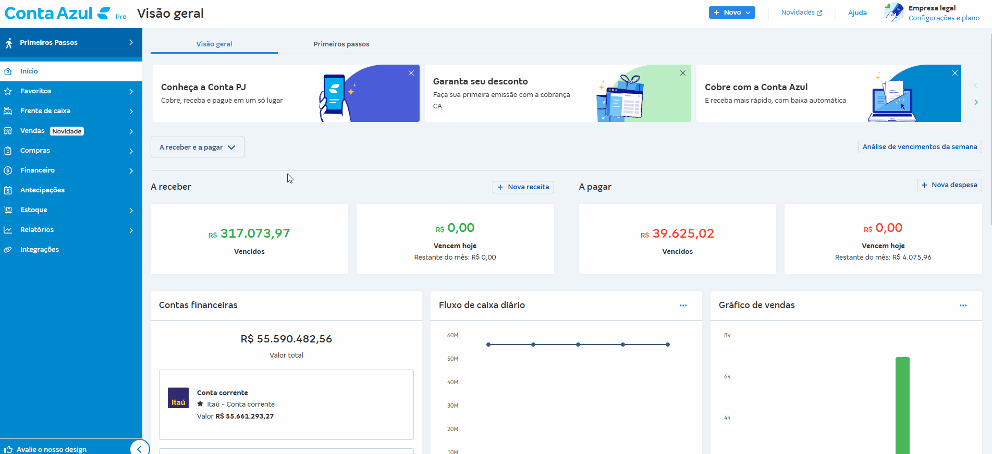Click the Nova despesa button
This screenshot has width=992, height=454.
point(949,185)
